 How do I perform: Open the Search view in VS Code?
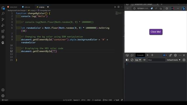coord(3,14)
